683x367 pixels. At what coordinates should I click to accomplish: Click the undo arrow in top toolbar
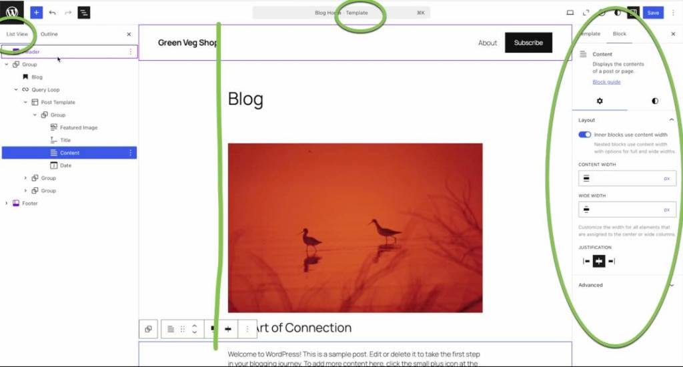[52, 13]
